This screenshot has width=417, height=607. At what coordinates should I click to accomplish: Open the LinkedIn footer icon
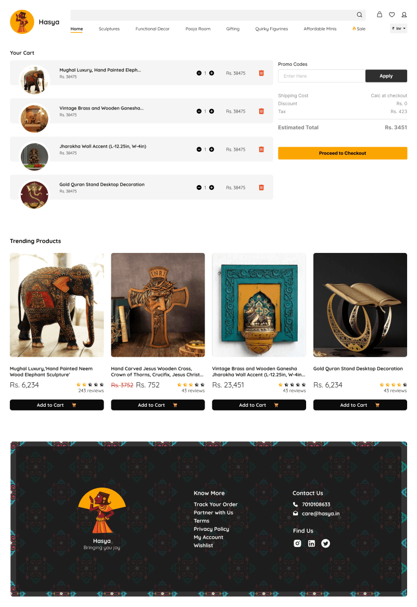(311, 543)
